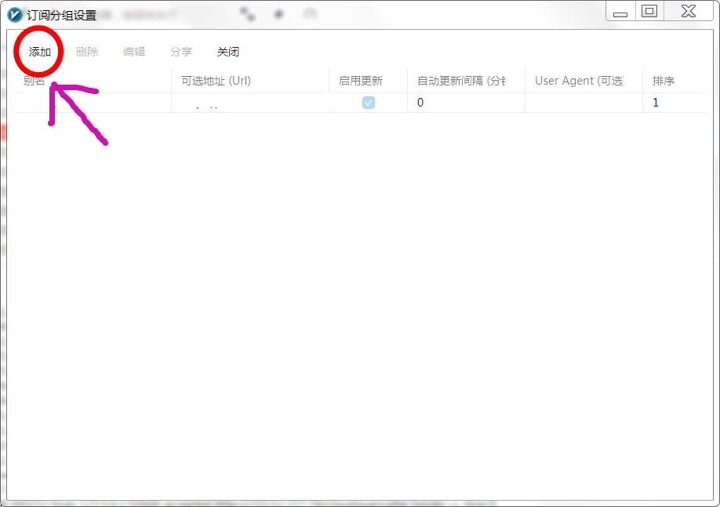
Task: Close the window with the X icon
Action: pos(689,11)
